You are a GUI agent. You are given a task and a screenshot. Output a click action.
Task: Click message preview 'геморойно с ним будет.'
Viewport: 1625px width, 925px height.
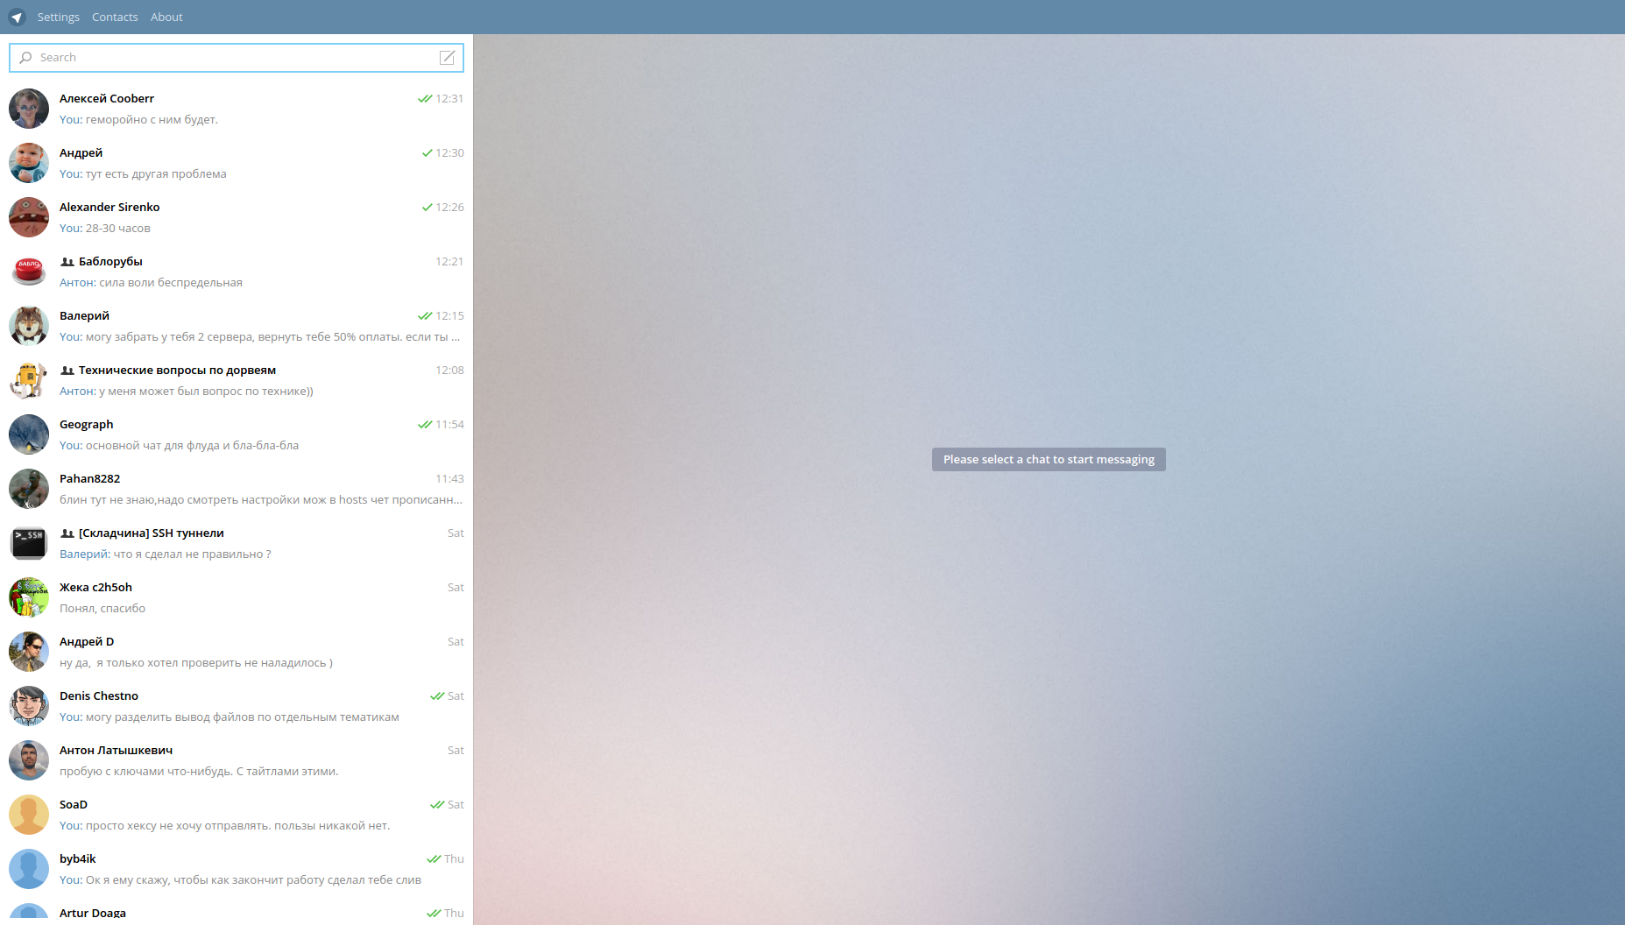click(152, 120)
